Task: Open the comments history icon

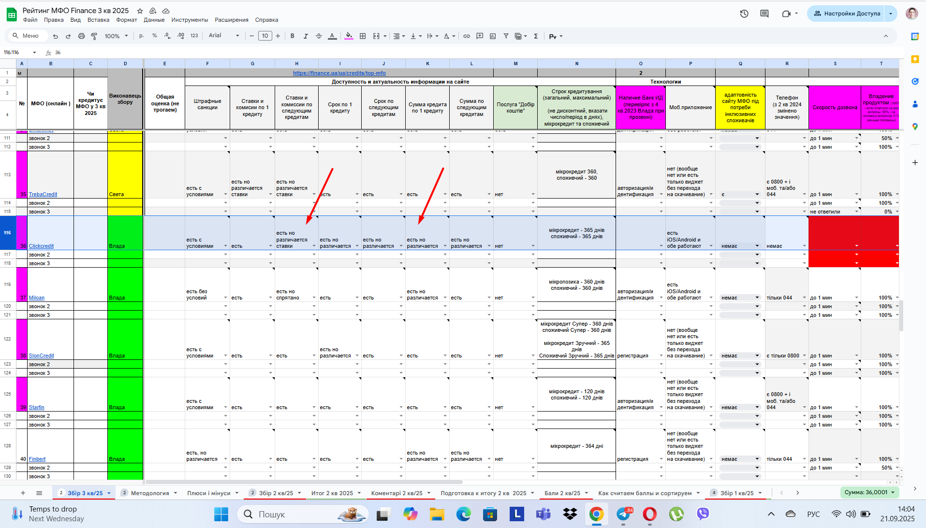Action: (764, 14)
